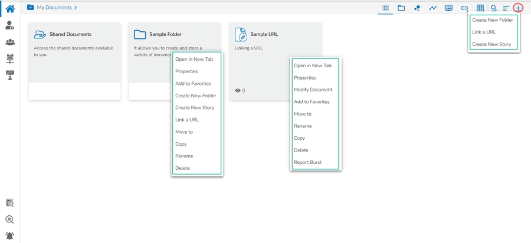Select Add to Favorites in folder menu

193,84
